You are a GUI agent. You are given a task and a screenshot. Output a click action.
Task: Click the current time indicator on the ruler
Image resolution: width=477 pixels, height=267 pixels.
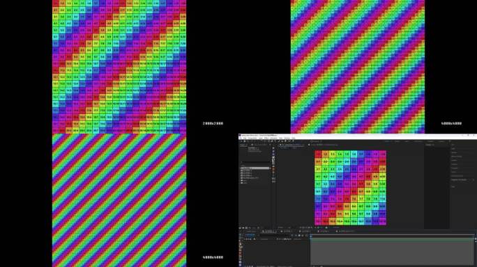click(x=310, y=236)
